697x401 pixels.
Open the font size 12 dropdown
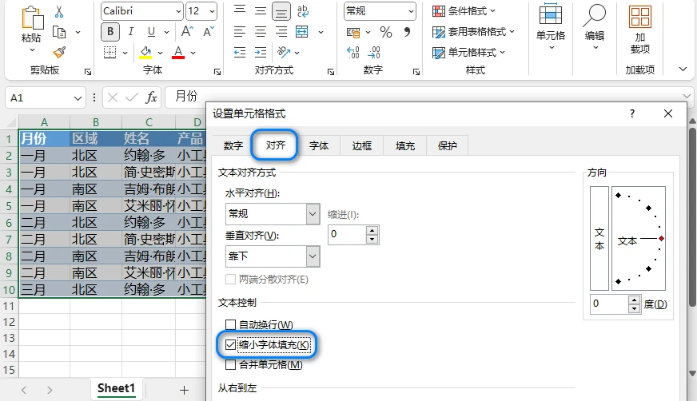(212, 11)
